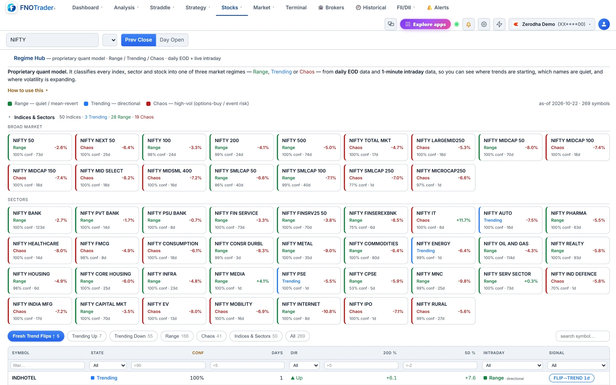Image resolution: width=616 pixels, height=385 pixels.
Task: Select the Trending Up filter chip
Action: click(87, 336)
